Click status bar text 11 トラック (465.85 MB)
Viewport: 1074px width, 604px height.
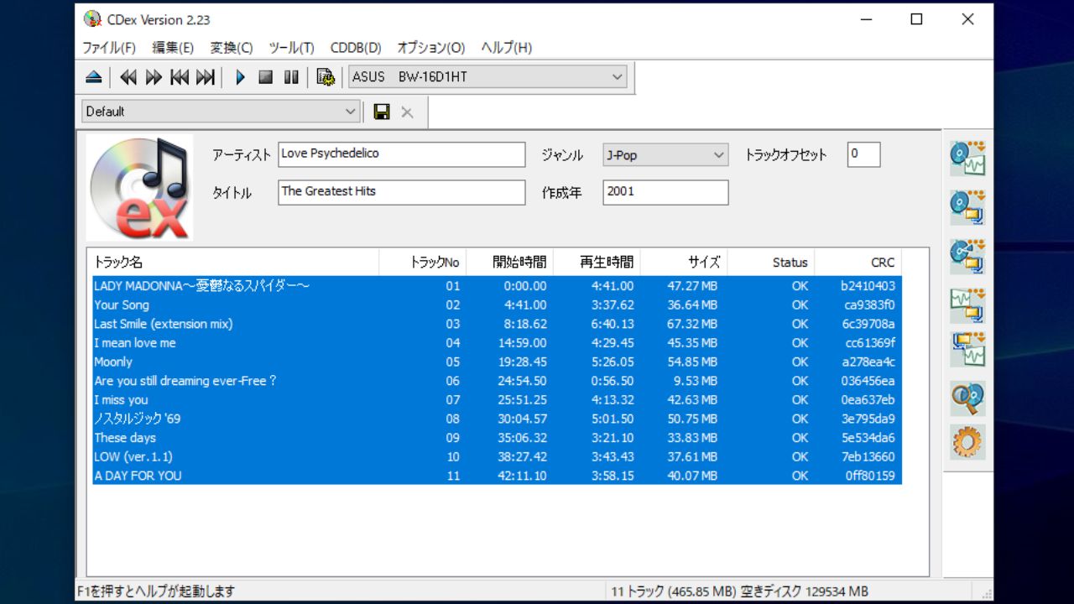pos(674,591)
